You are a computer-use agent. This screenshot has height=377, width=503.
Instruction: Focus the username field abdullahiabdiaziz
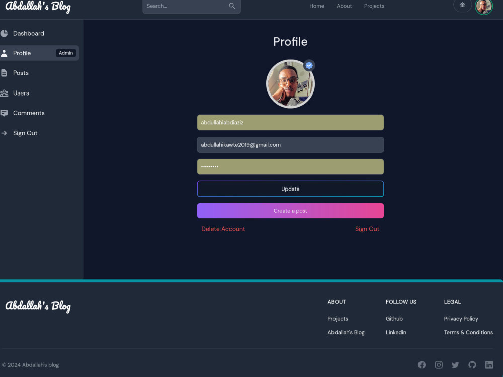click(290, 123)
